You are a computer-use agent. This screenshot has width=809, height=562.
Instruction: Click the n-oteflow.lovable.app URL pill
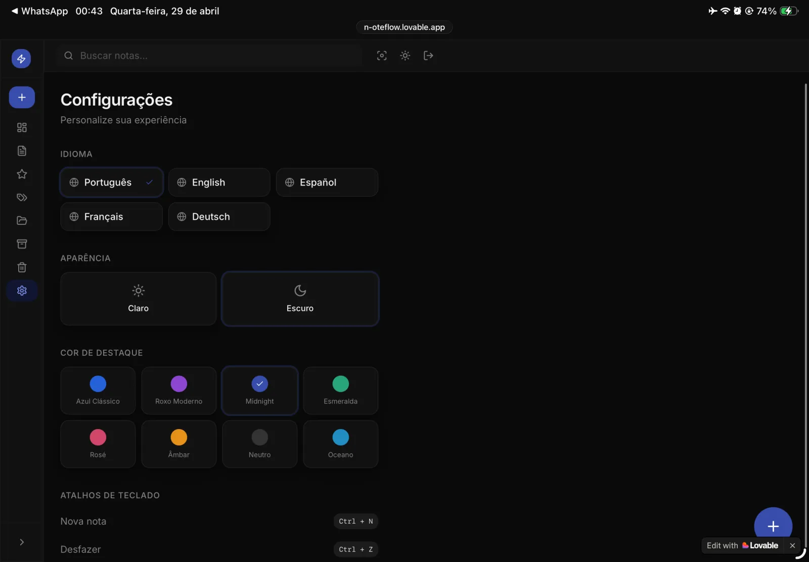pyautogui.click(x=404, y=27)
